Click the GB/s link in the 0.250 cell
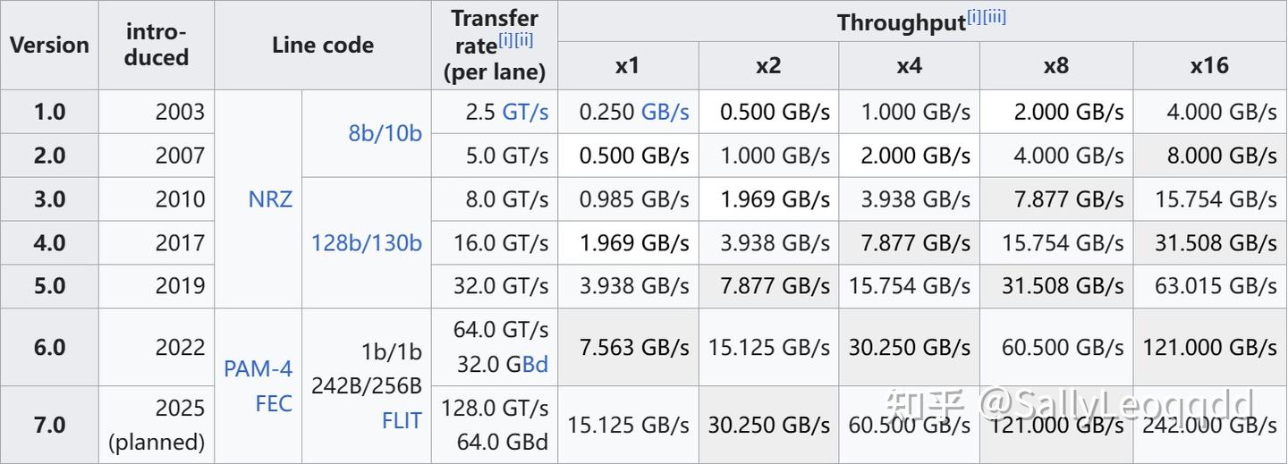The image size is (1288, 464). point(665,112)
